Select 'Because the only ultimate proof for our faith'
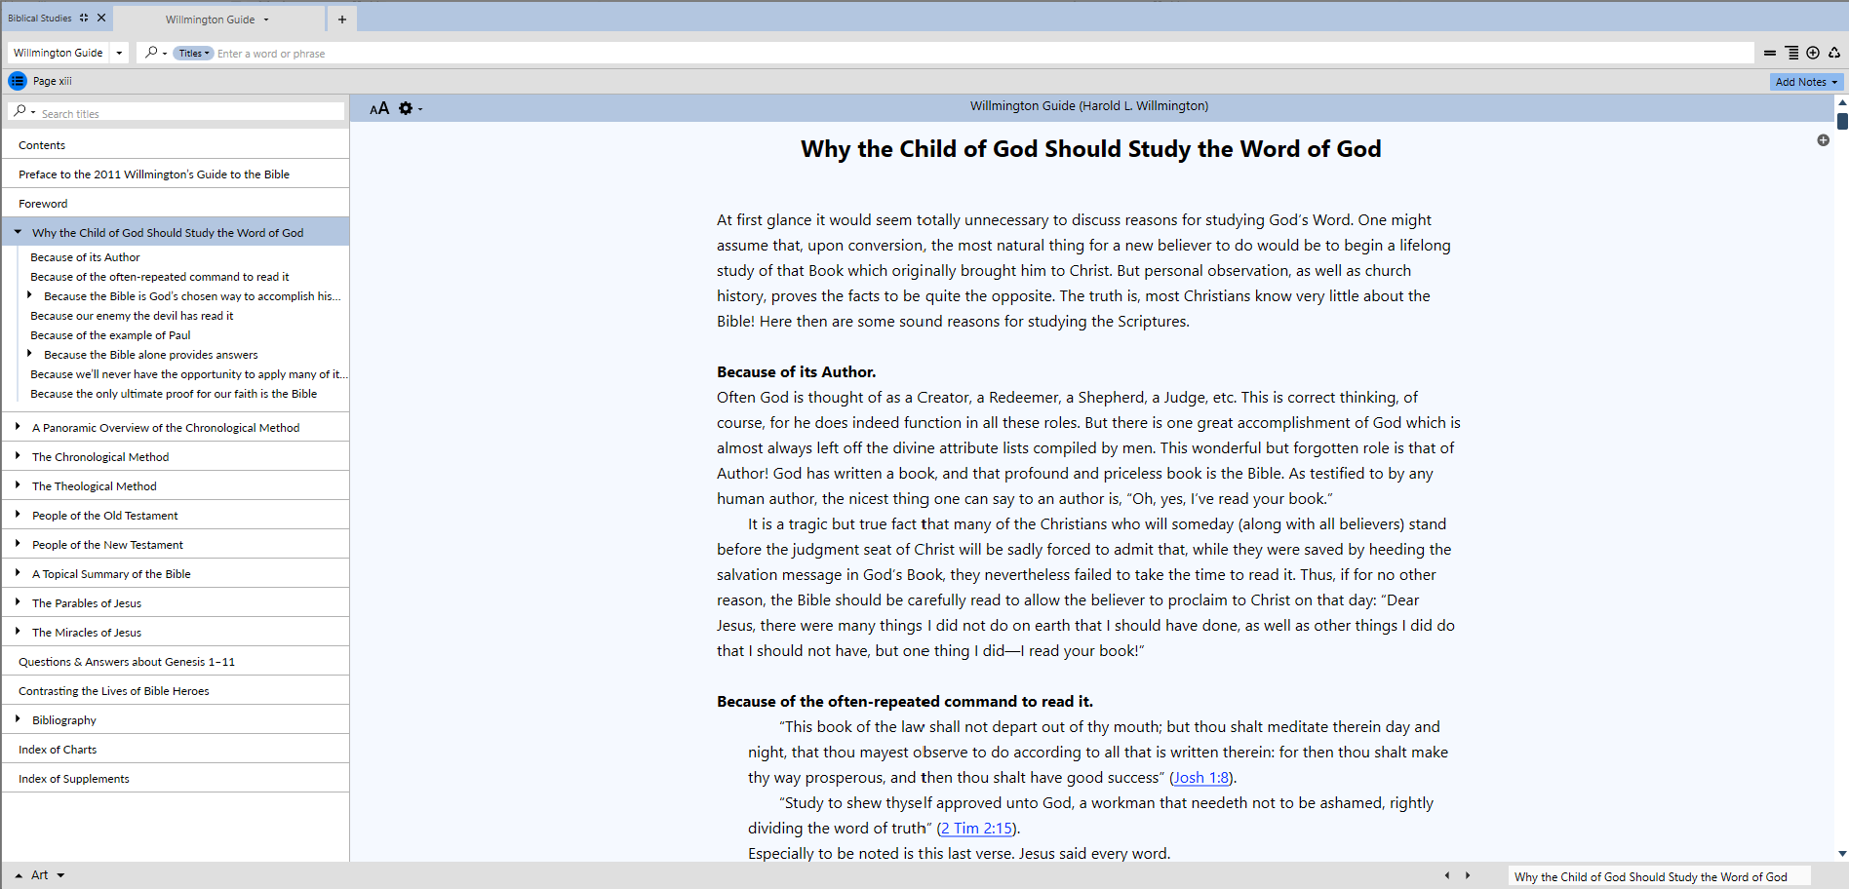The height and width of the screenshot is (889, 1849). click(x=174, y=394)
